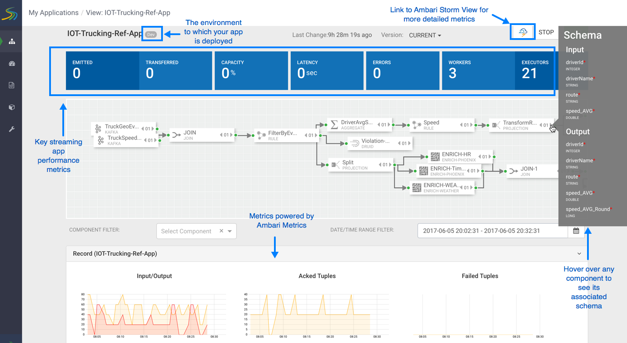Screen dimensions: 627x343
Task: Click the code file icon in sidebar
Action: [x=12, y=86]
